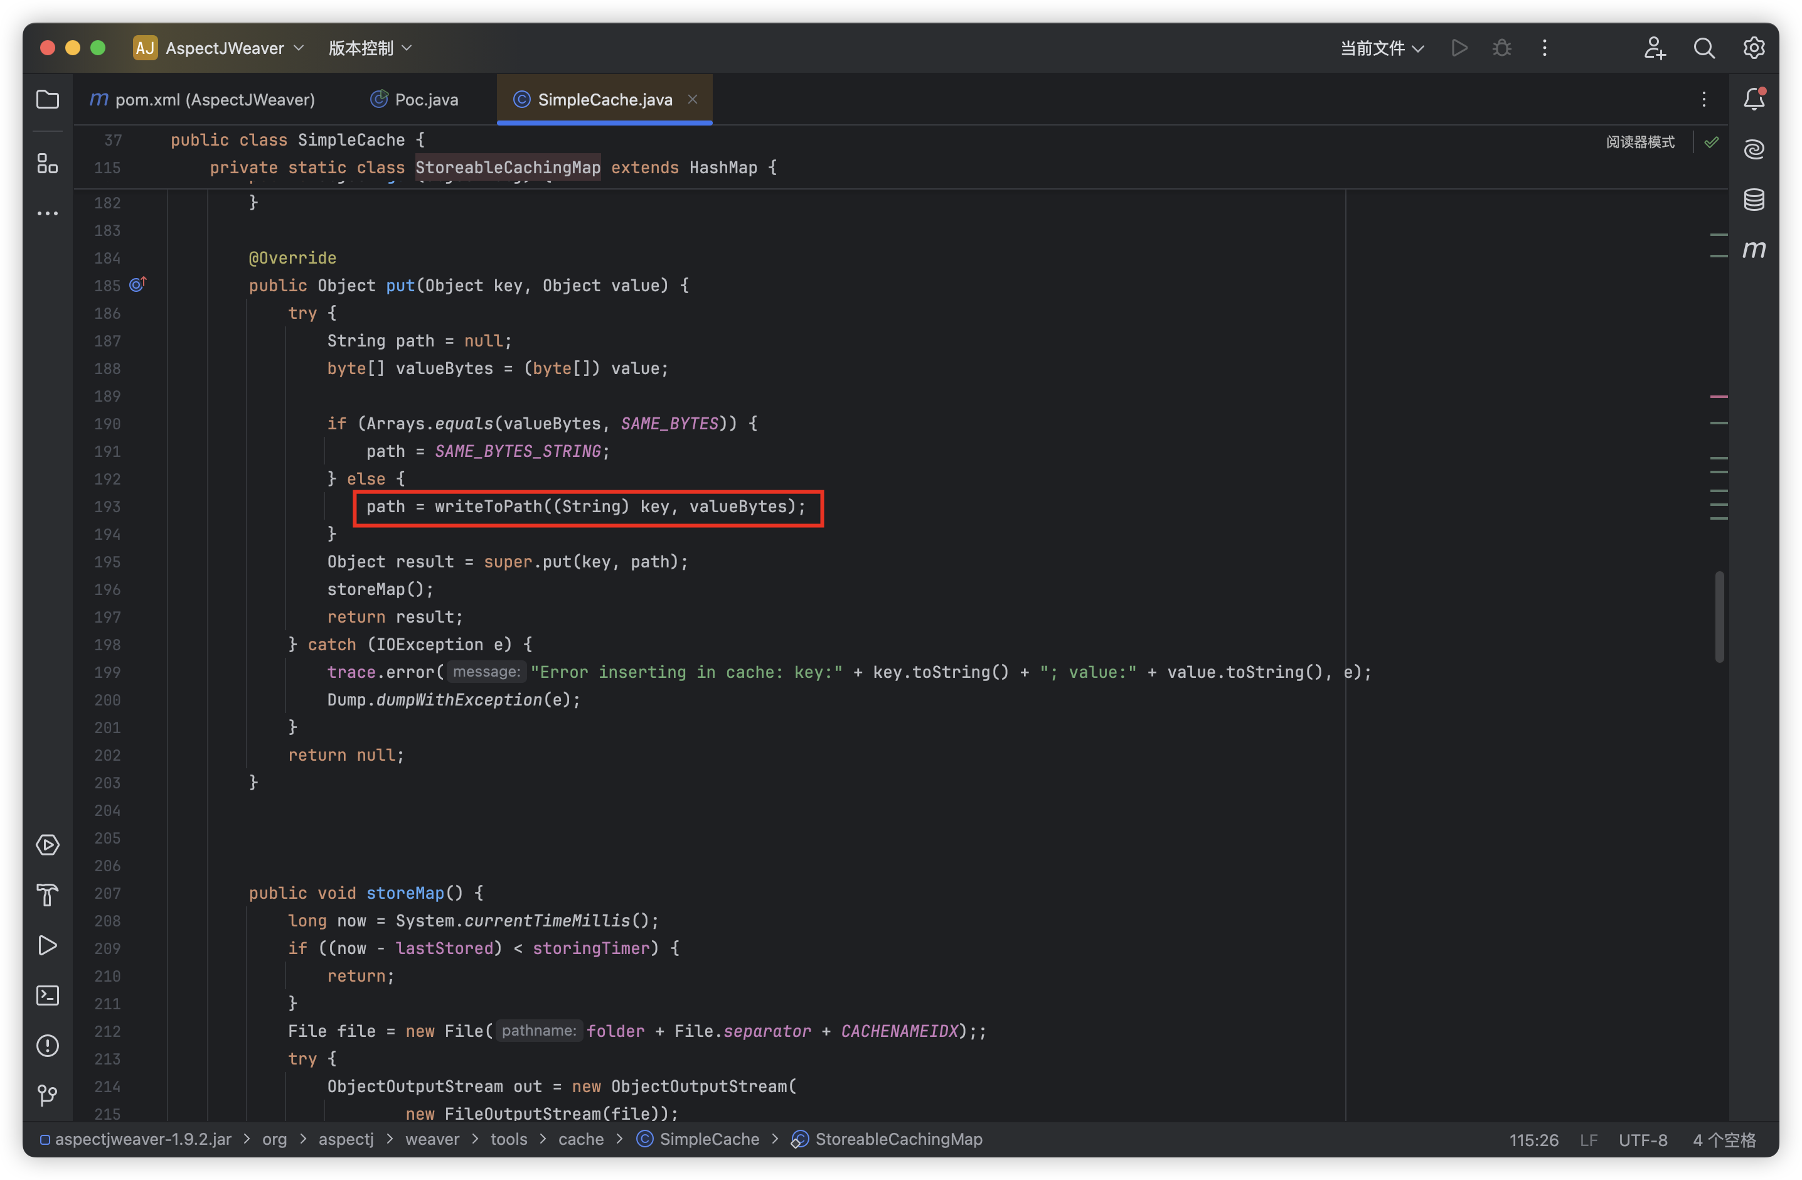This screenshot has height=1180, width=1802.
Task: Open the Maven tool window icon
Action: point(1754,249)
